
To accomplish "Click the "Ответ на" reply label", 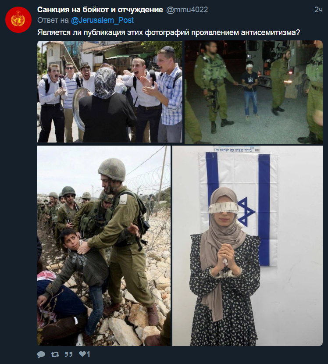I will click(53, 20).
